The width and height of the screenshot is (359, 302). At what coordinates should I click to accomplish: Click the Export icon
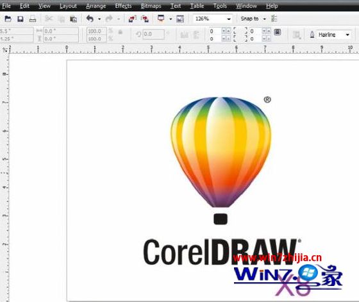[x=145, y=19]
